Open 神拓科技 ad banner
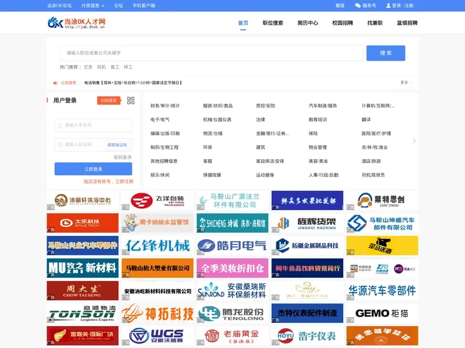The height and width of the screenshot is (348, 465). [x=158, y=313]
